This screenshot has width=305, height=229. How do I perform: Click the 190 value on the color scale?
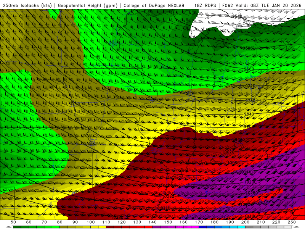230,222
